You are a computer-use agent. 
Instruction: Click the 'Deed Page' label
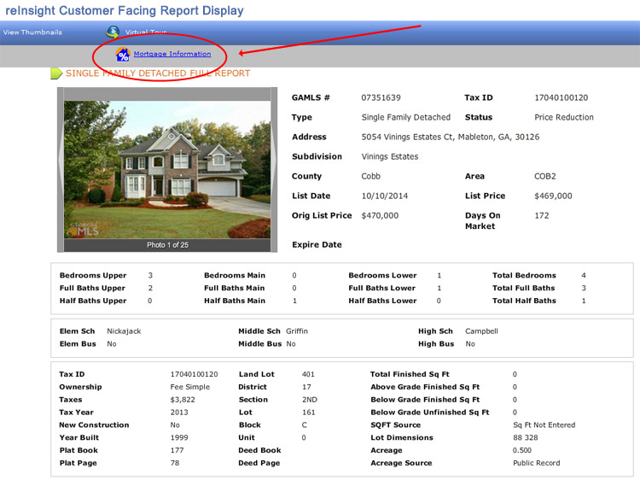coord(259,463)
